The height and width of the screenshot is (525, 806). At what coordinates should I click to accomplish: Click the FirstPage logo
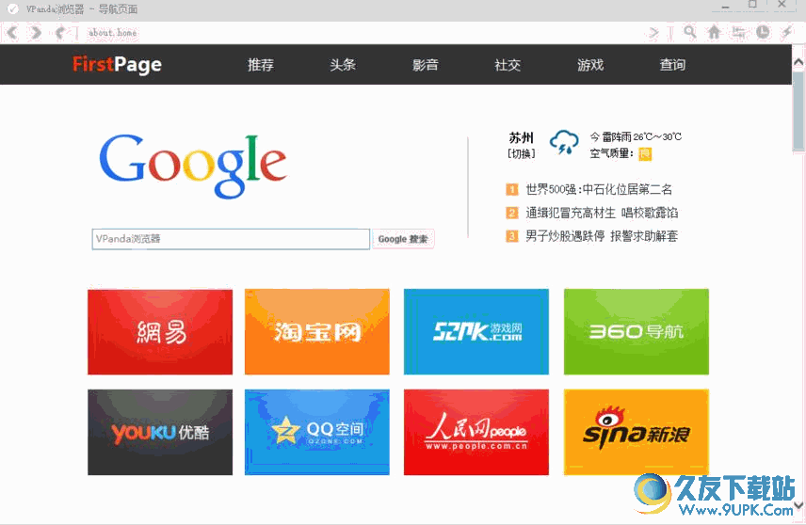[117, 65]
